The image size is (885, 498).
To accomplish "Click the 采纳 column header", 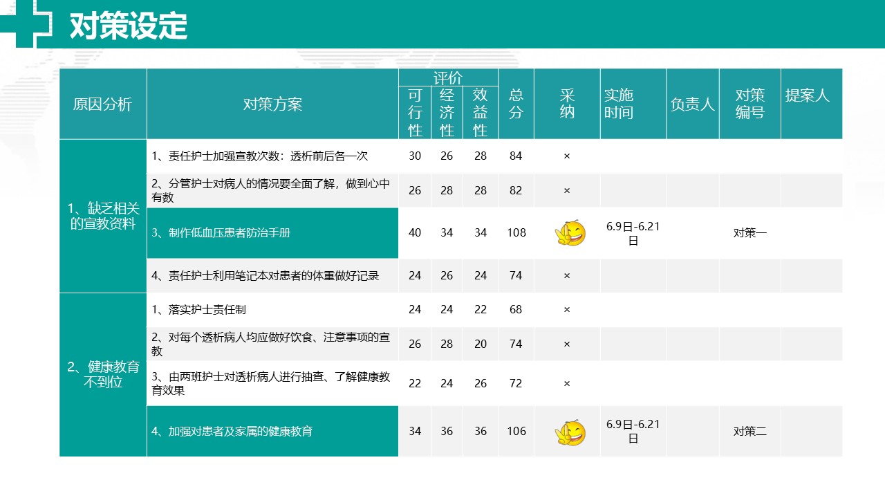I will click(x=567, y=104).
